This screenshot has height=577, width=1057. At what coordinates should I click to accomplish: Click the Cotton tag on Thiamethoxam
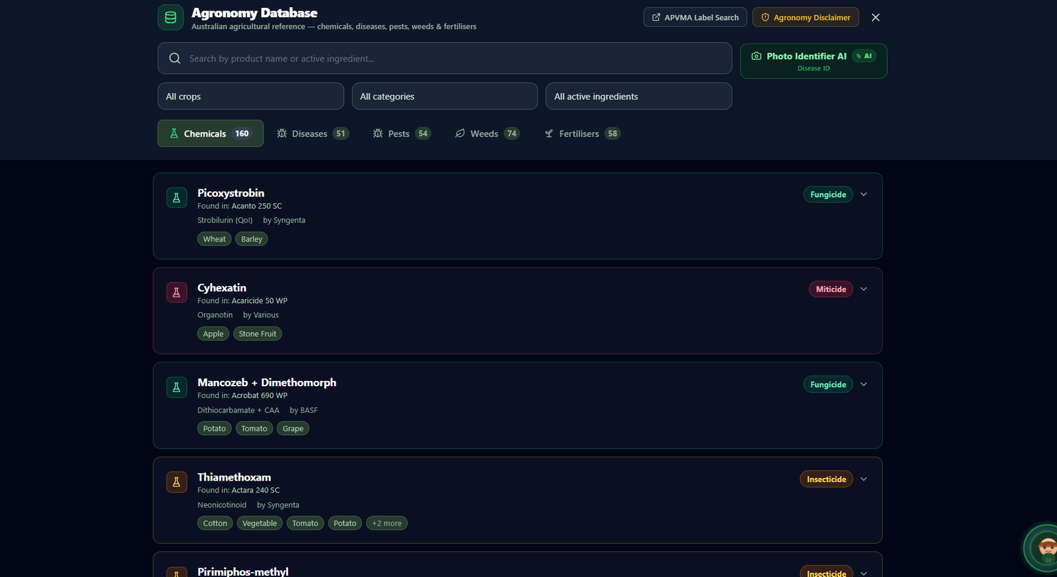[x=215, y=524]
